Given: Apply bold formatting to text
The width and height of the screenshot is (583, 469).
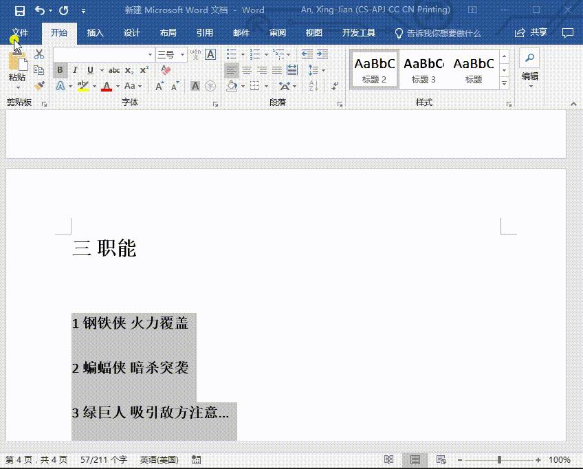Looking at the screenshot, I should pyautogui.click(x=59, y=69).
